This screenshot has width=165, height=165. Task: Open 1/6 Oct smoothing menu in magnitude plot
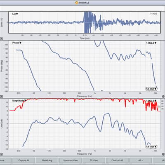coord(151,146)
